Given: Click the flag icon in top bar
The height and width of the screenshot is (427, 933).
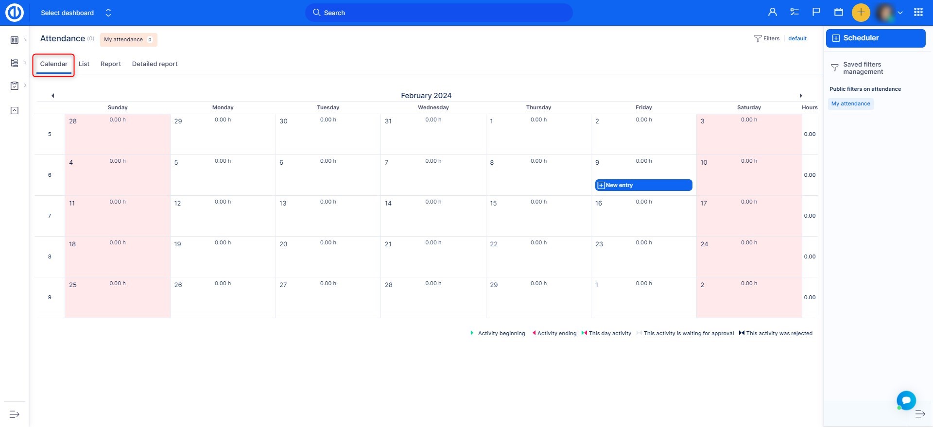Looking at the screenshot, I should (816, 13).
